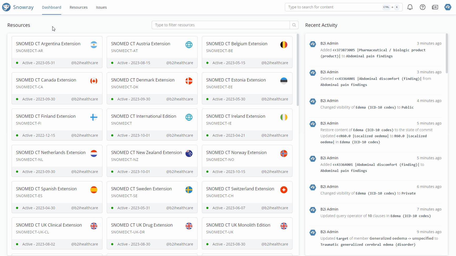Click the resource filter search magnifier button
This screenshot has width=456, height=256.
pos(294,25)
